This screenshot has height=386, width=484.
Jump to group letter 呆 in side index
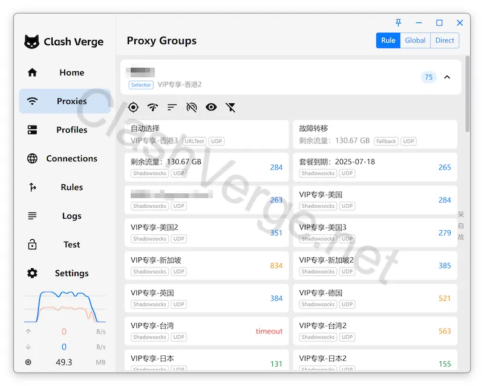tap(460, 214)
